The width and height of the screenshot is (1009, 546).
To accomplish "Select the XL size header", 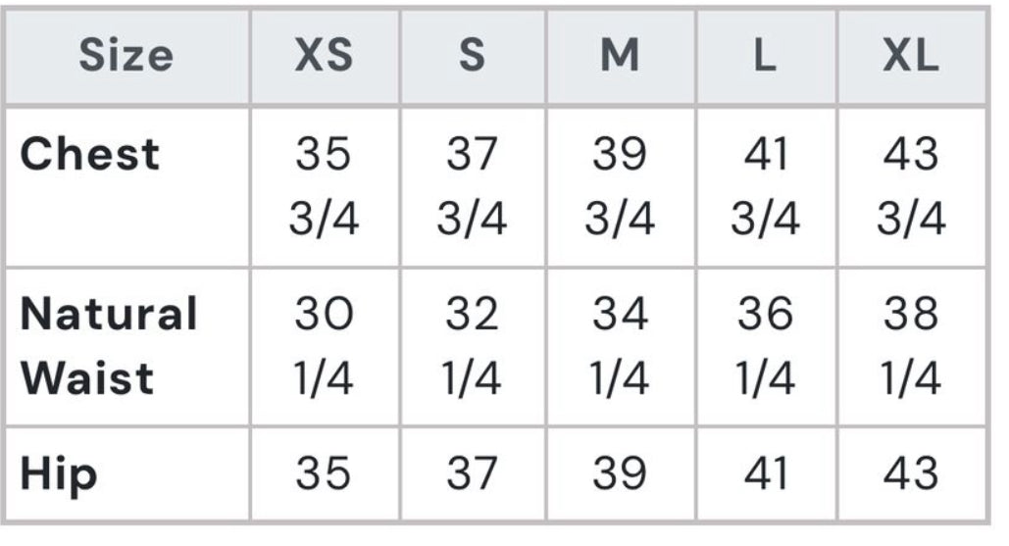I will click(x=911, y=57).
